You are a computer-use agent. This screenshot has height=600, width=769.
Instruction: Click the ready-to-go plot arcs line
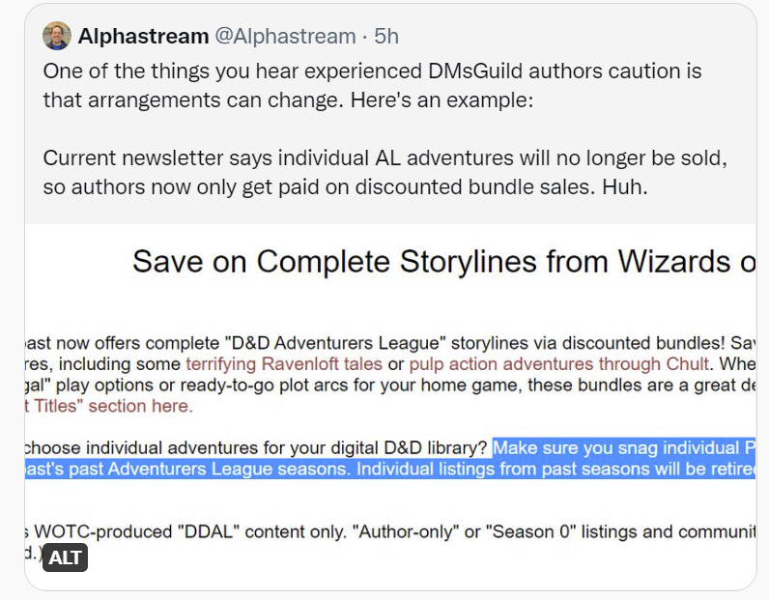click(x=386, y=386)
